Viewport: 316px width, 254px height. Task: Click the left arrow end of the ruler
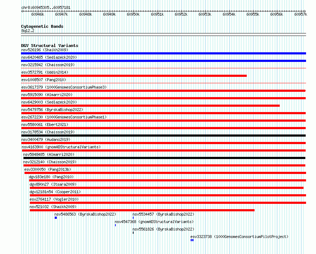[22, 11]
